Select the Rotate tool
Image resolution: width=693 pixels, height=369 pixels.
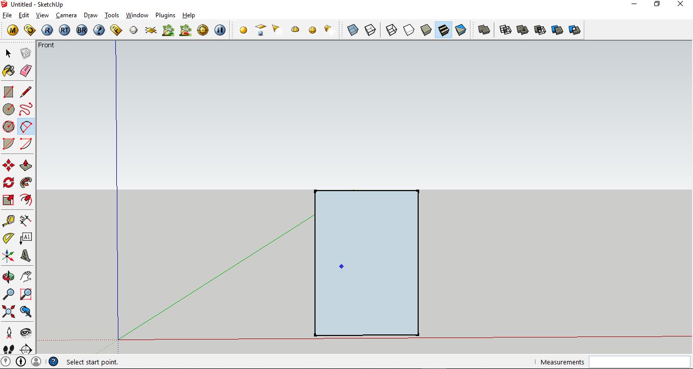pos(8,182)
